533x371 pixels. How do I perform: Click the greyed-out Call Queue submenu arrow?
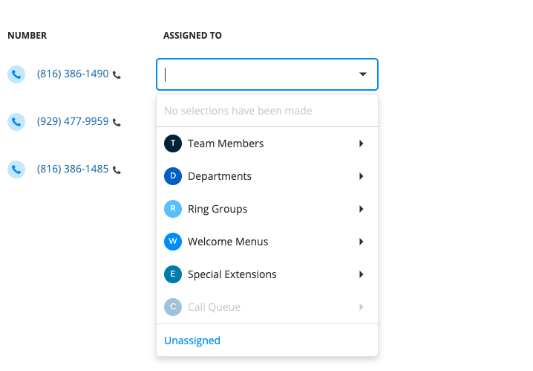(x=361, y=306)
